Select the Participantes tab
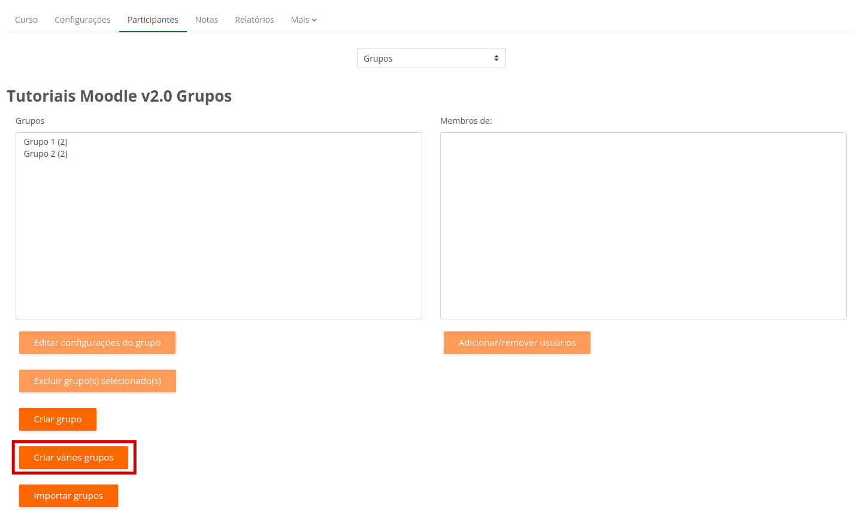Viewport: 854px width, 518px height. [x=153, y=20]
